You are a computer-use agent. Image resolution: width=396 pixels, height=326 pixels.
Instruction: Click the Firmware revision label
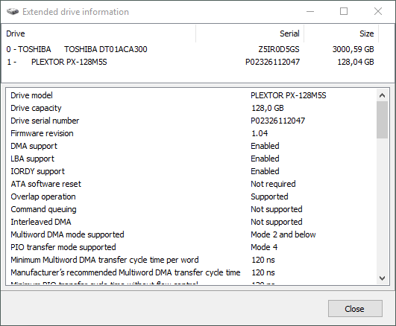[42, 133]
